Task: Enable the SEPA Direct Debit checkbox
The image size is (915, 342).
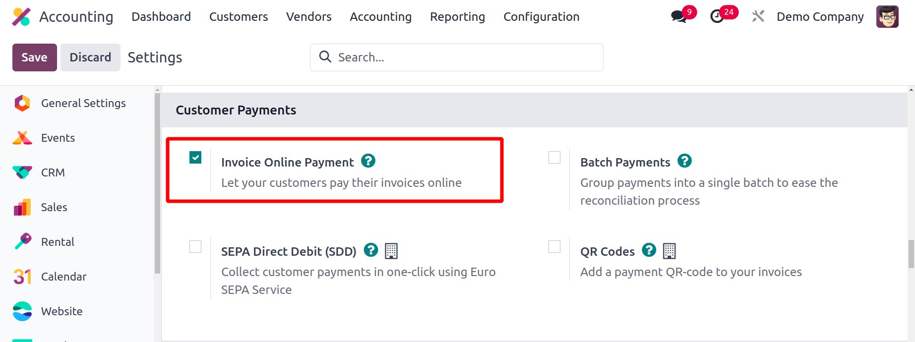Action: pyautogui.click(x=195, y=247)
